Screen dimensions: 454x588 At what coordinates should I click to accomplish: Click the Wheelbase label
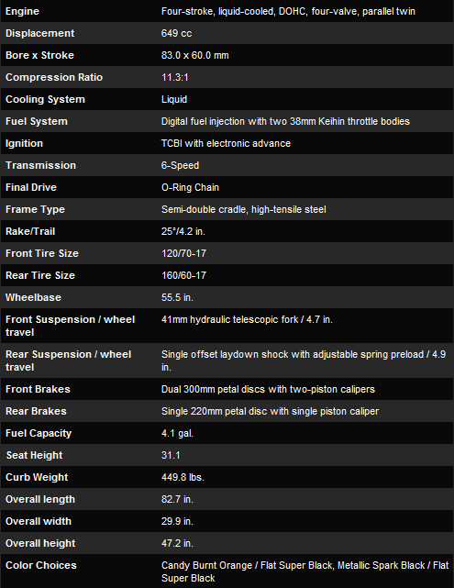click(33, 297)
